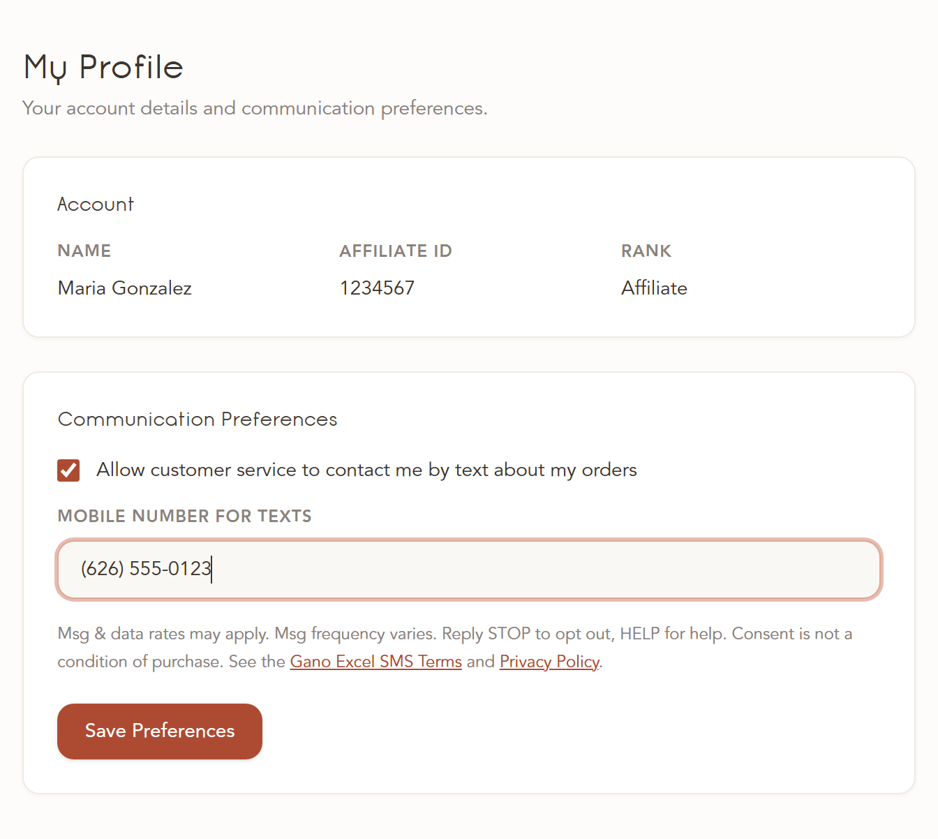Select the account details subtitle text

255,109
